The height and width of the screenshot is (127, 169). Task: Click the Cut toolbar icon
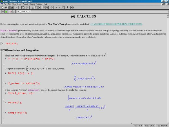[17, 7]
